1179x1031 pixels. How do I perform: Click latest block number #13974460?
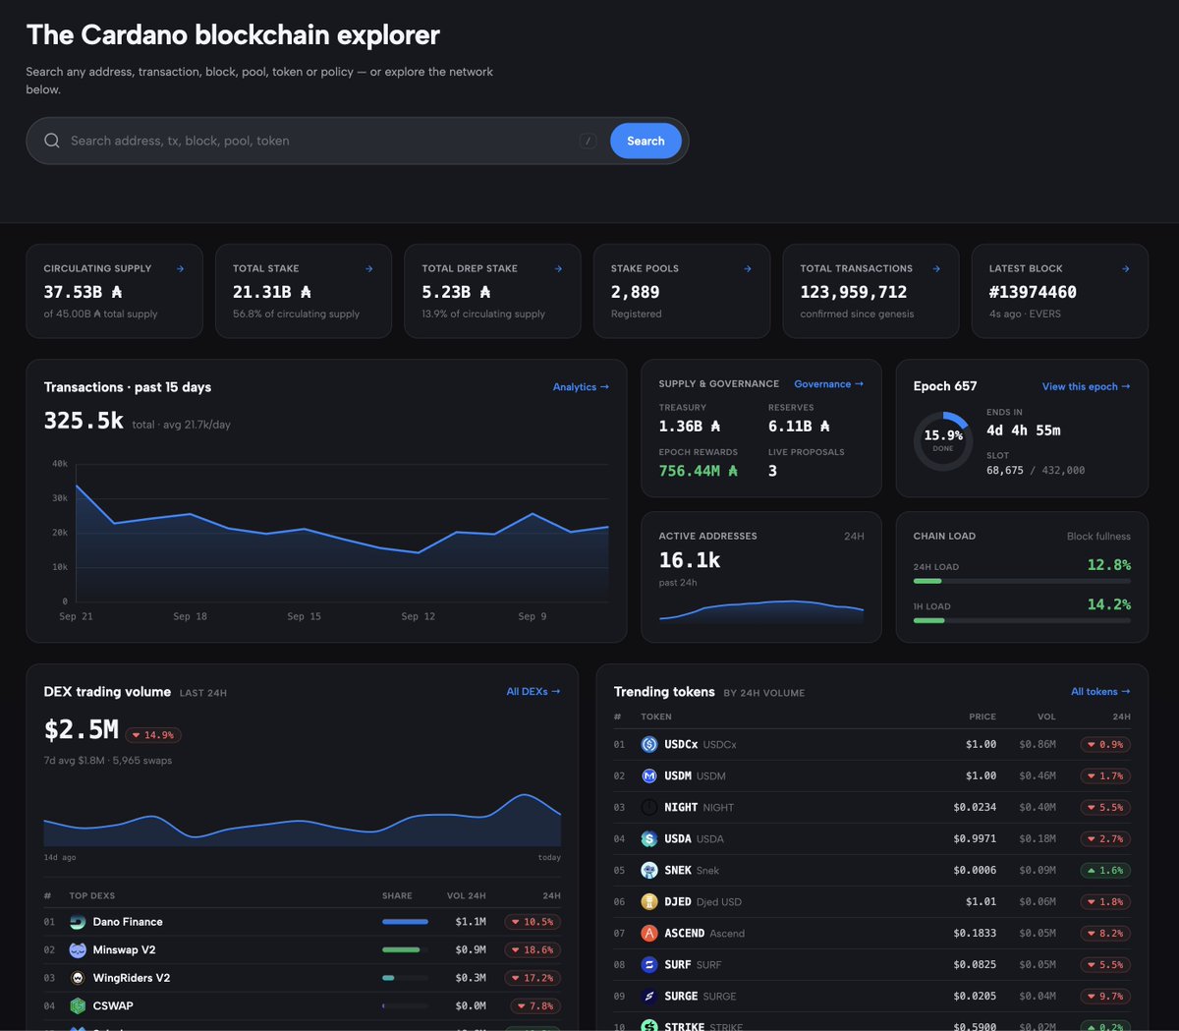[x=1033, y=292]
